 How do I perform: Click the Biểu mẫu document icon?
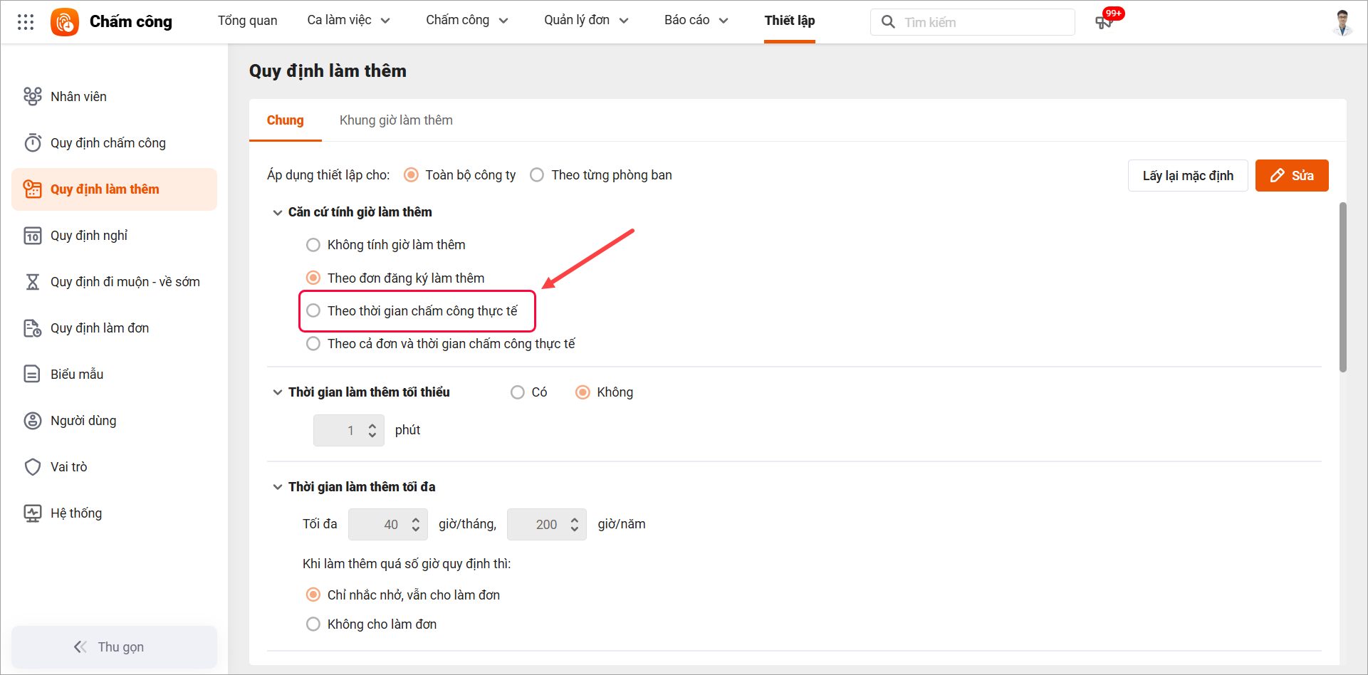tap(33, 374)
